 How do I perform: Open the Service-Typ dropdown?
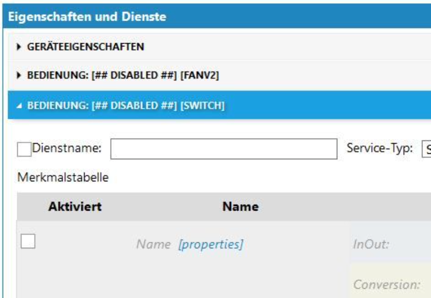[x=426, y=149]
